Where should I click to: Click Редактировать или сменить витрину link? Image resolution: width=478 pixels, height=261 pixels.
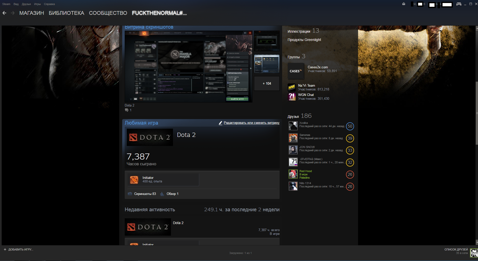point(251,123)
